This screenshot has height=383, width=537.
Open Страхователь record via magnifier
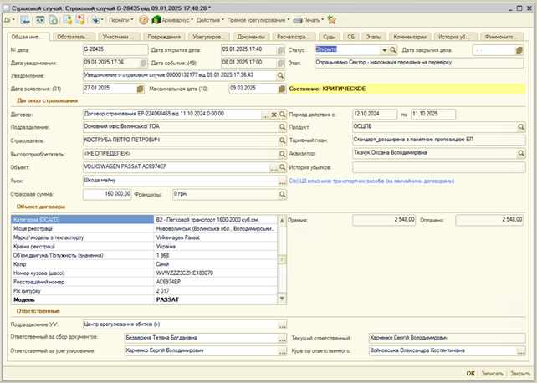tap(282, 140)
